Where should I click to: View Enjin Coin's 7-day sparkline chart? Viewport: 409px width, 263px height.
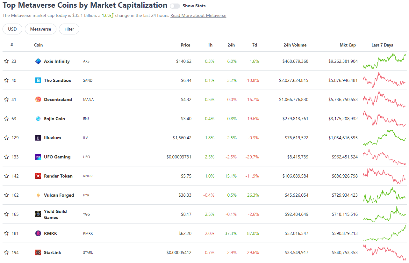coord(384,119)
